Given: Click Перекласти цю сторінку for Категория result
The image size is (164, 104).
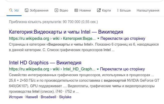Looking at the screenshot, I should coord(123,38).
